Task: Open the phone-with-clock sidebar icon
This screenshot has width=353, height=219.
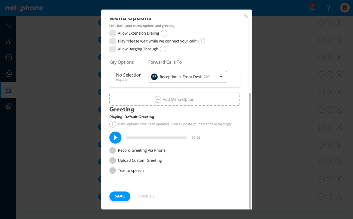Action: coord(9,73)
